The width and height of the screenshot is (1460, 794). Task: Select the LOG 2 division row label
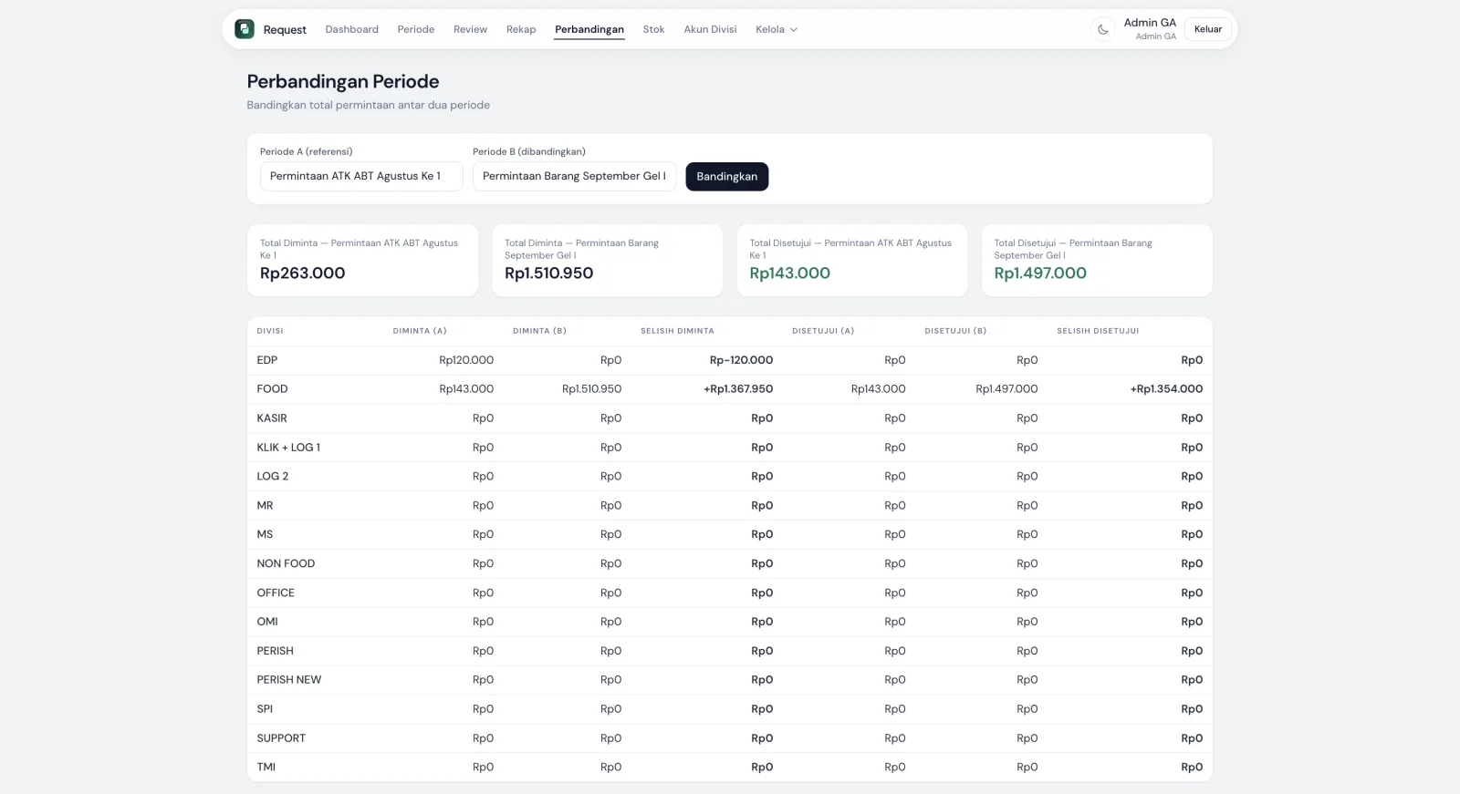273,477
